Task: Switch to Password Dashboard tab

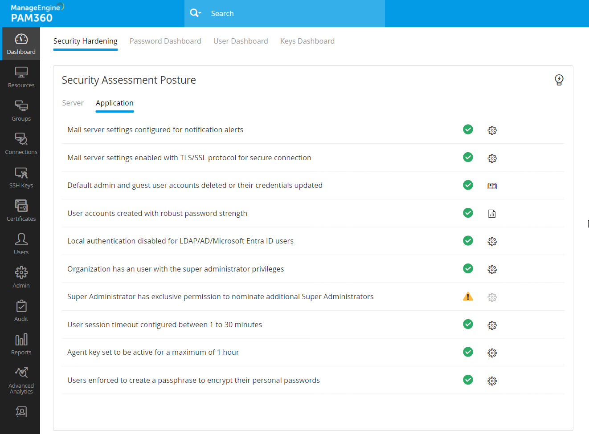Action: 165,41
